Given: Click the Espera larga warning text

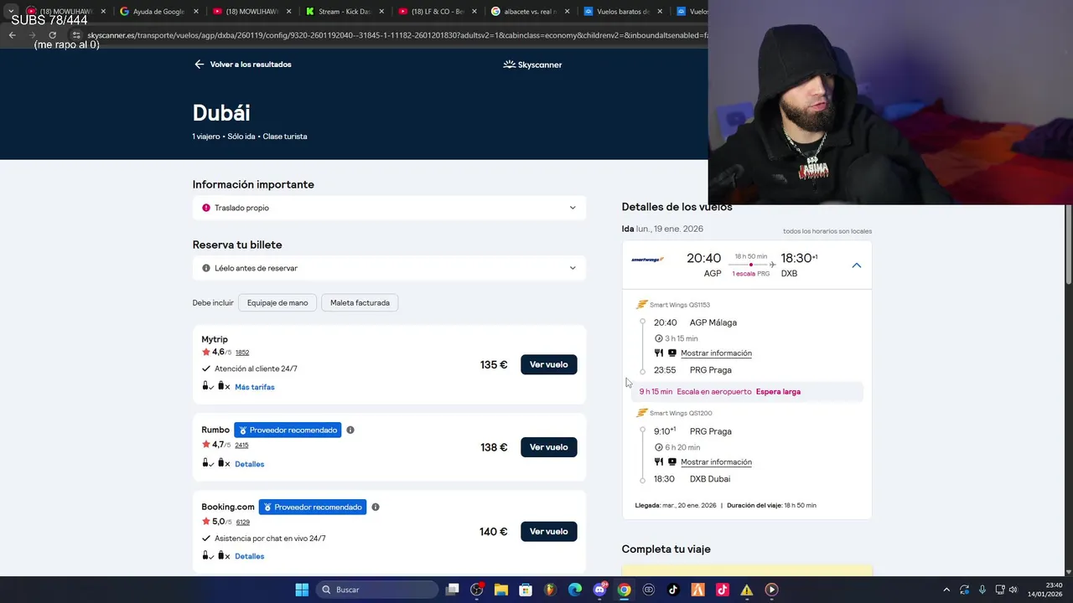Looking at the screenshot, I should coord(778,392).
